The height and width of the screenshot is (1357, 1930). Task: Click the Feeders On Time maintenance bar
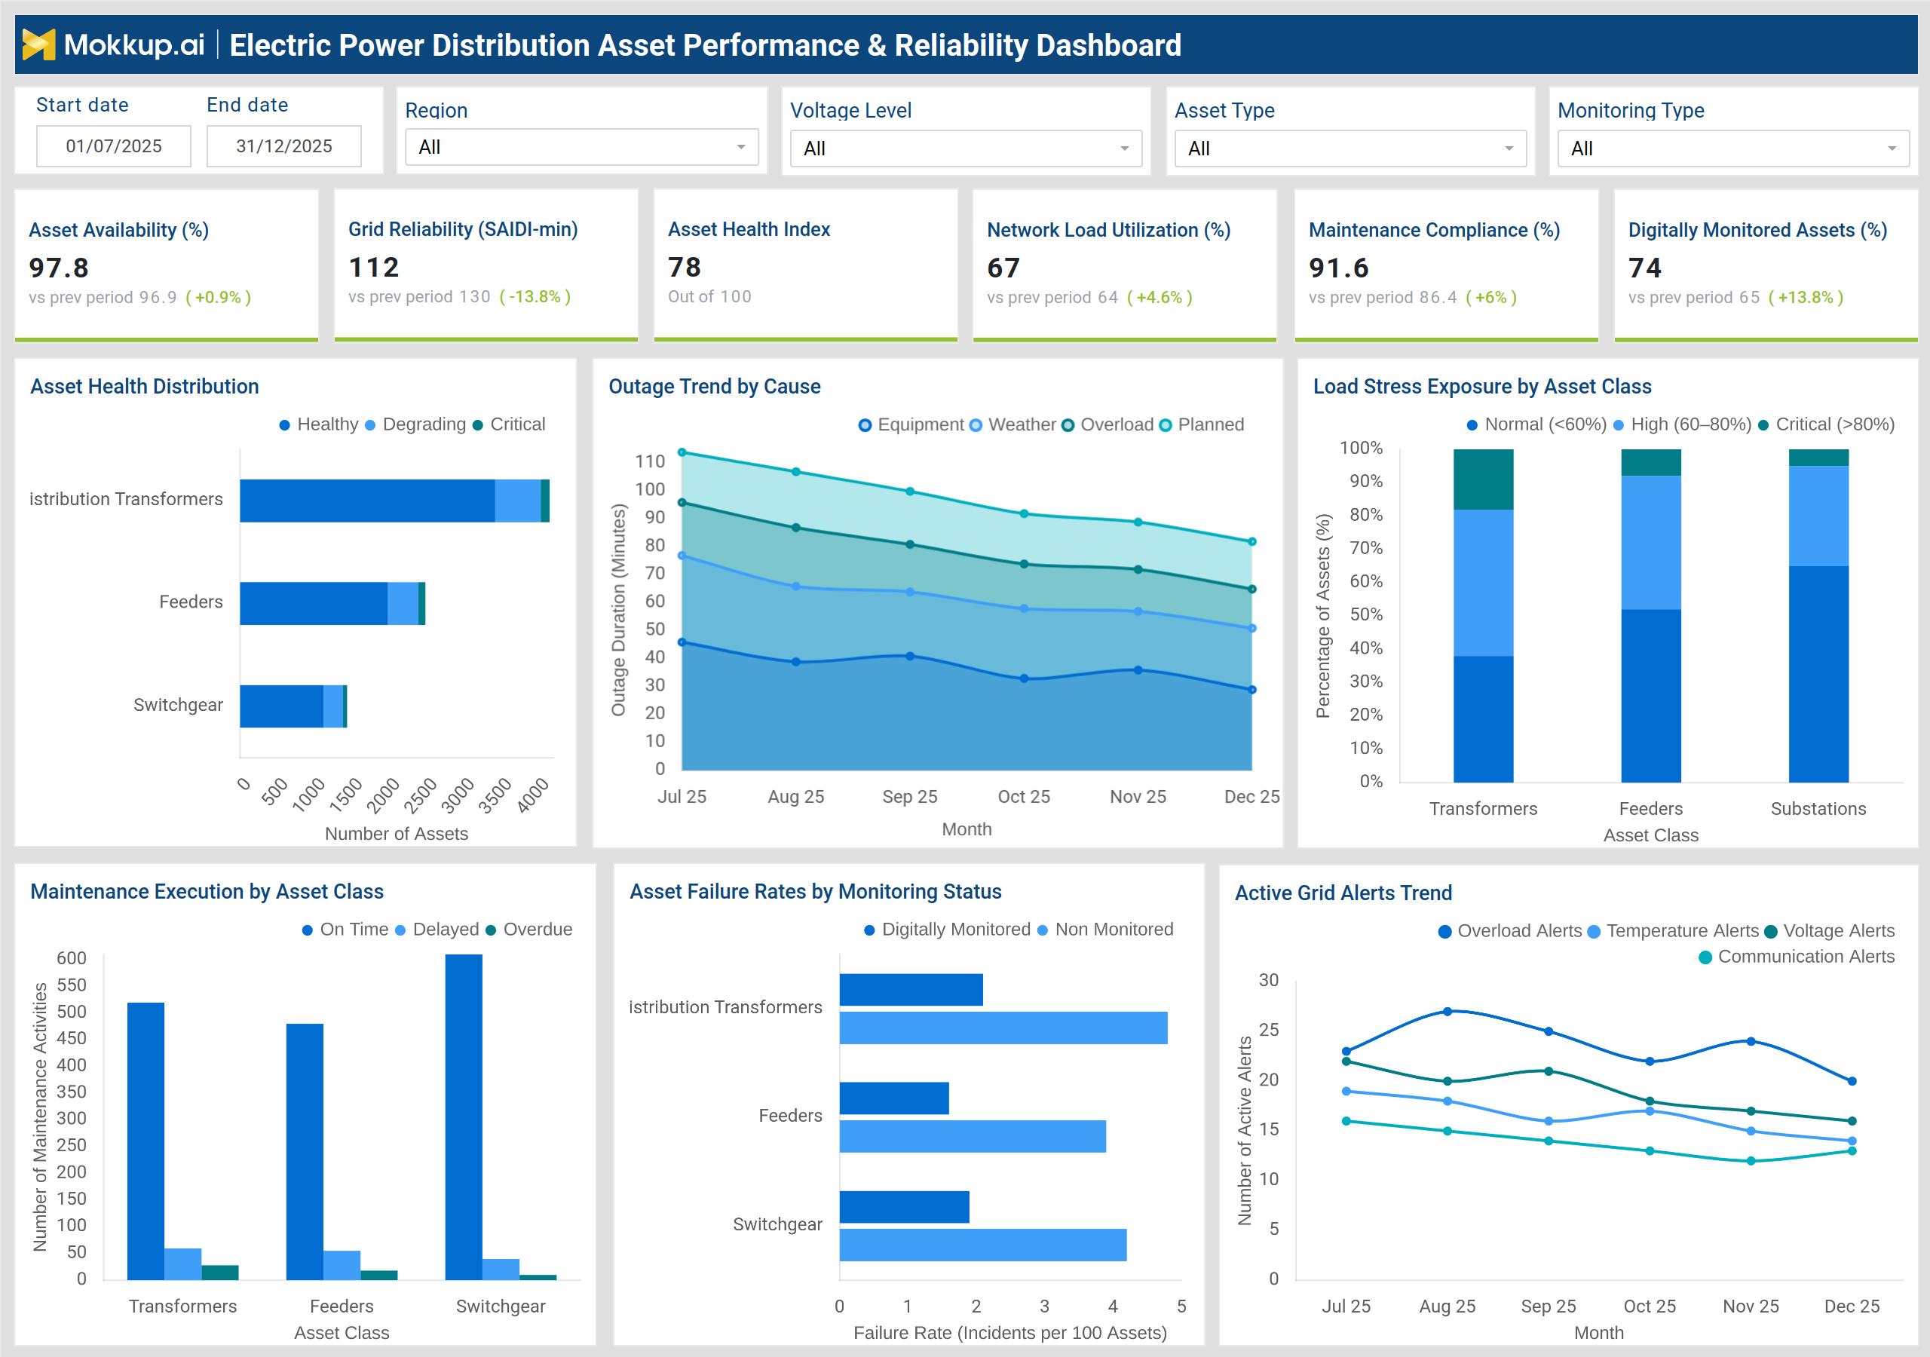click(x=305, y=1152)
